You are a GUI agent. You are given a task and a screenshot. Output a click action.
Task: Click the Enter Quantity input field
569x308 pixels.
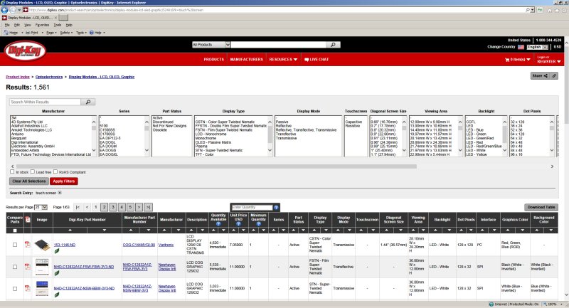[249, 207]
